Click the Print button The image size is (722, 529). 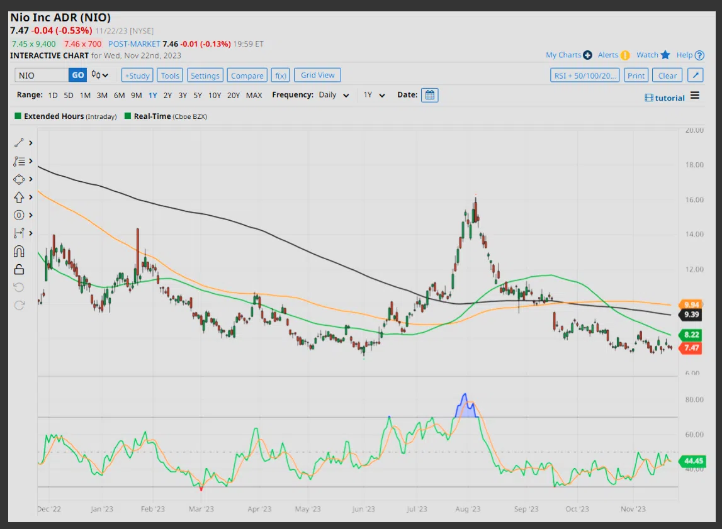pyautogui.click(x=636, y=75)
